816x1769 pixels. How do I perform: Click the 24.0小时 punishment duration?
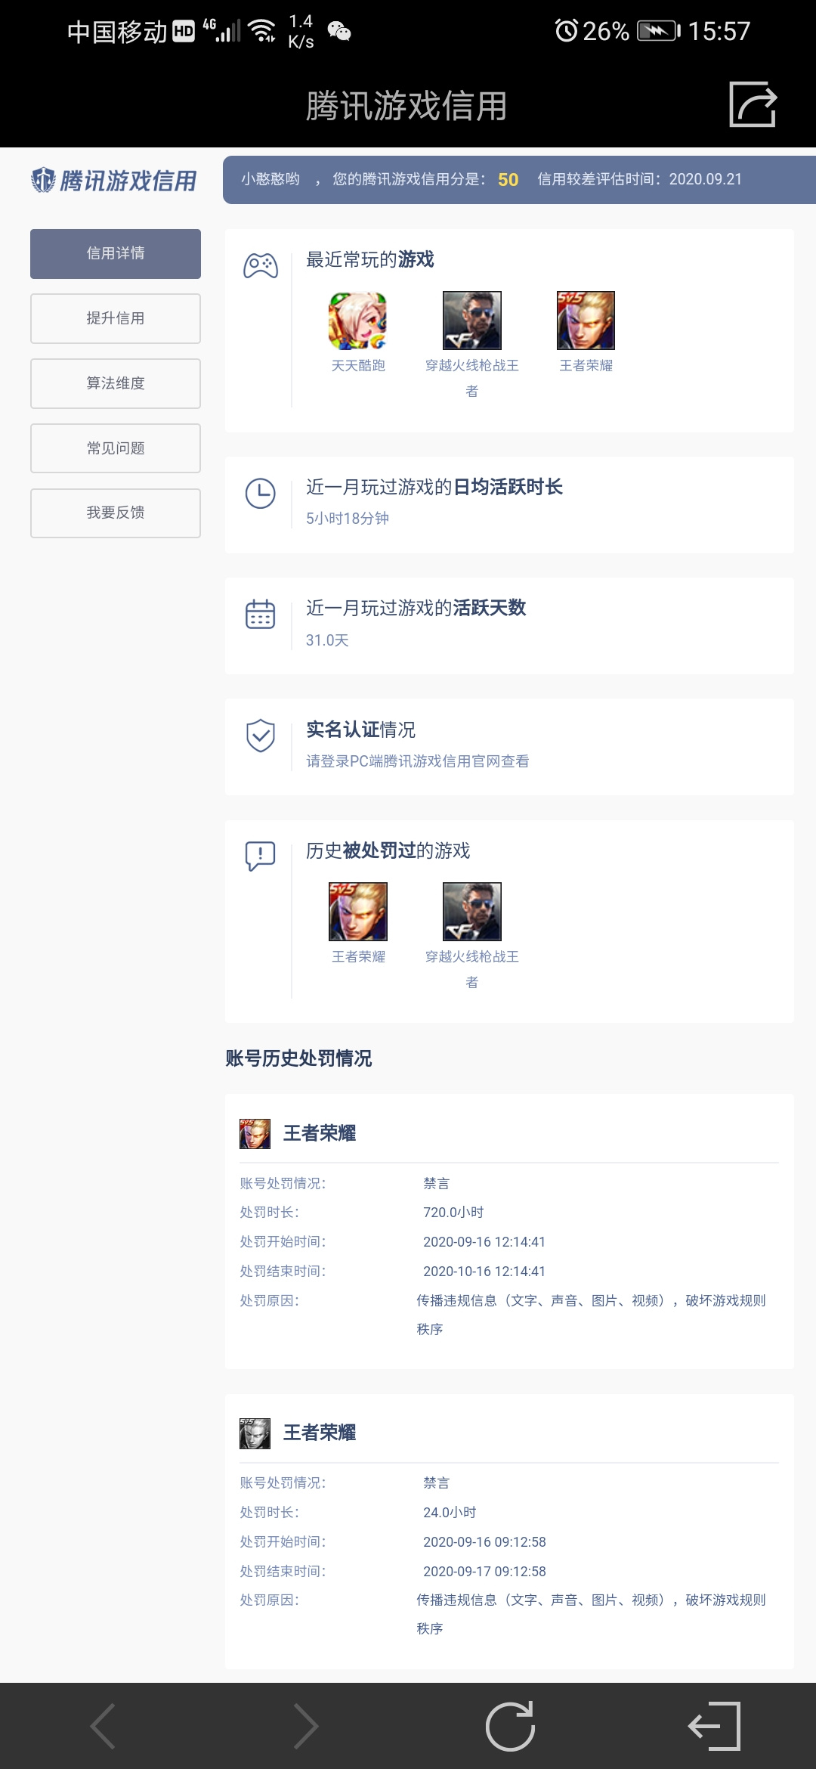(x=450, y=1512)
